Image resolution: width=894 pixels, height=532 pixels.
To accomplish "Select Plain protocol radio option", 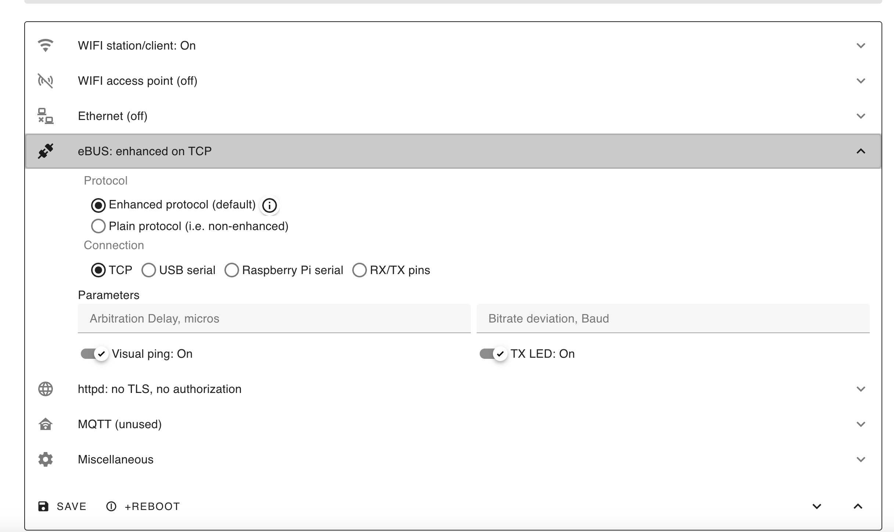I will (98, 226).
